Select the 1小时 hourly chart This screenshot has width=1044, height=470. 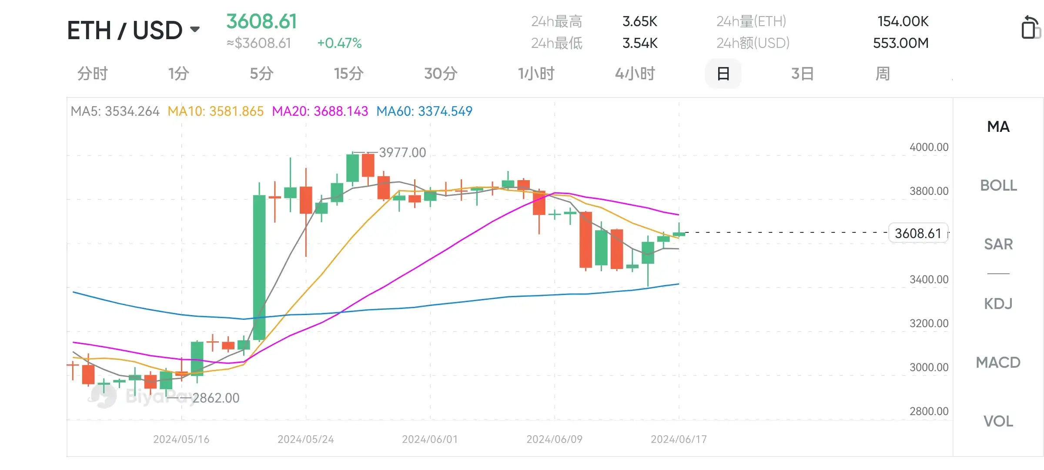[536, 74]
